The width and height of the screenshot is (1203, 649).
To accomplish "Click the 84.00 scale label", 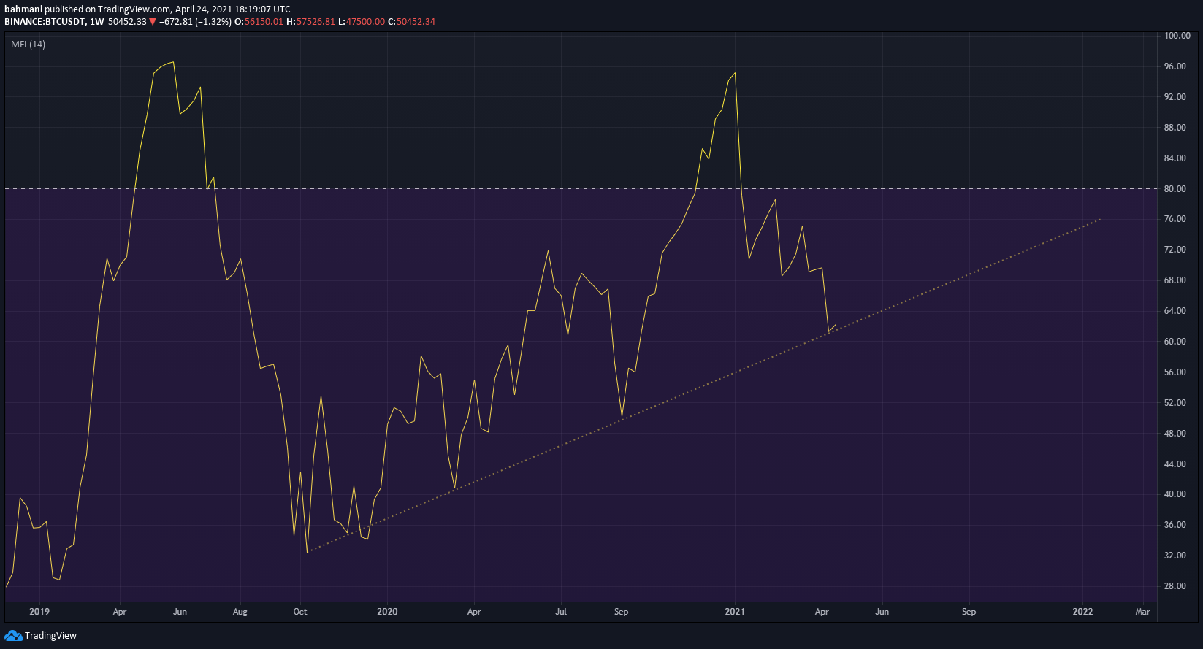I will [1175, 158].
